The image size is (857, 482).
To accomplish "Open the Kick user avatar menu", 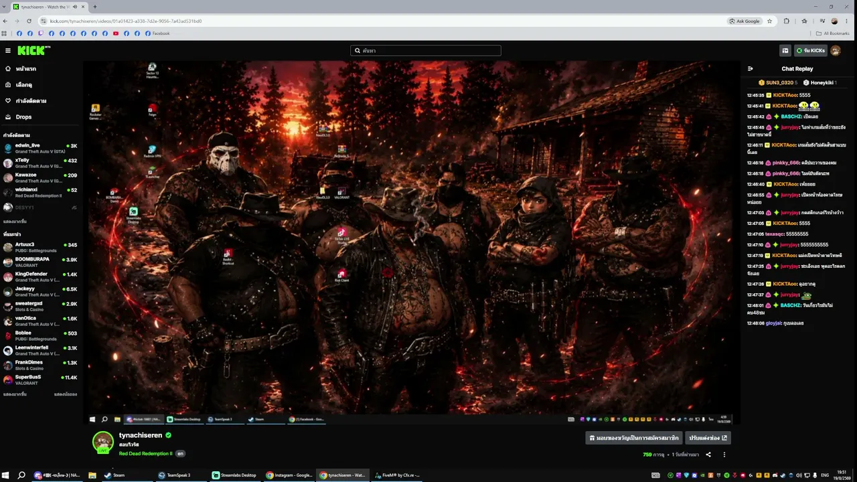I will [836, 51].
